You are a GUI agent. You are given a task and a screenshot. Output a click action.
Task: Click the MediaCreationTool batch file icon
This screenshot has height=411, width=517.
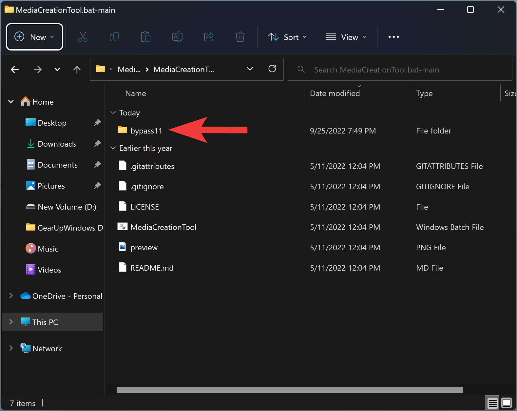123,227
